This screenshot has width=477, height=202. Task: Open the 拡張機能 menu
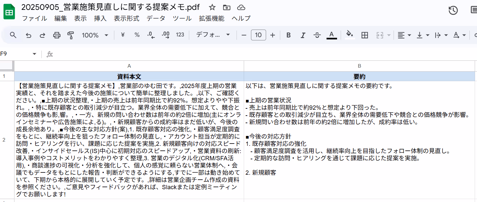coord(212,18)
